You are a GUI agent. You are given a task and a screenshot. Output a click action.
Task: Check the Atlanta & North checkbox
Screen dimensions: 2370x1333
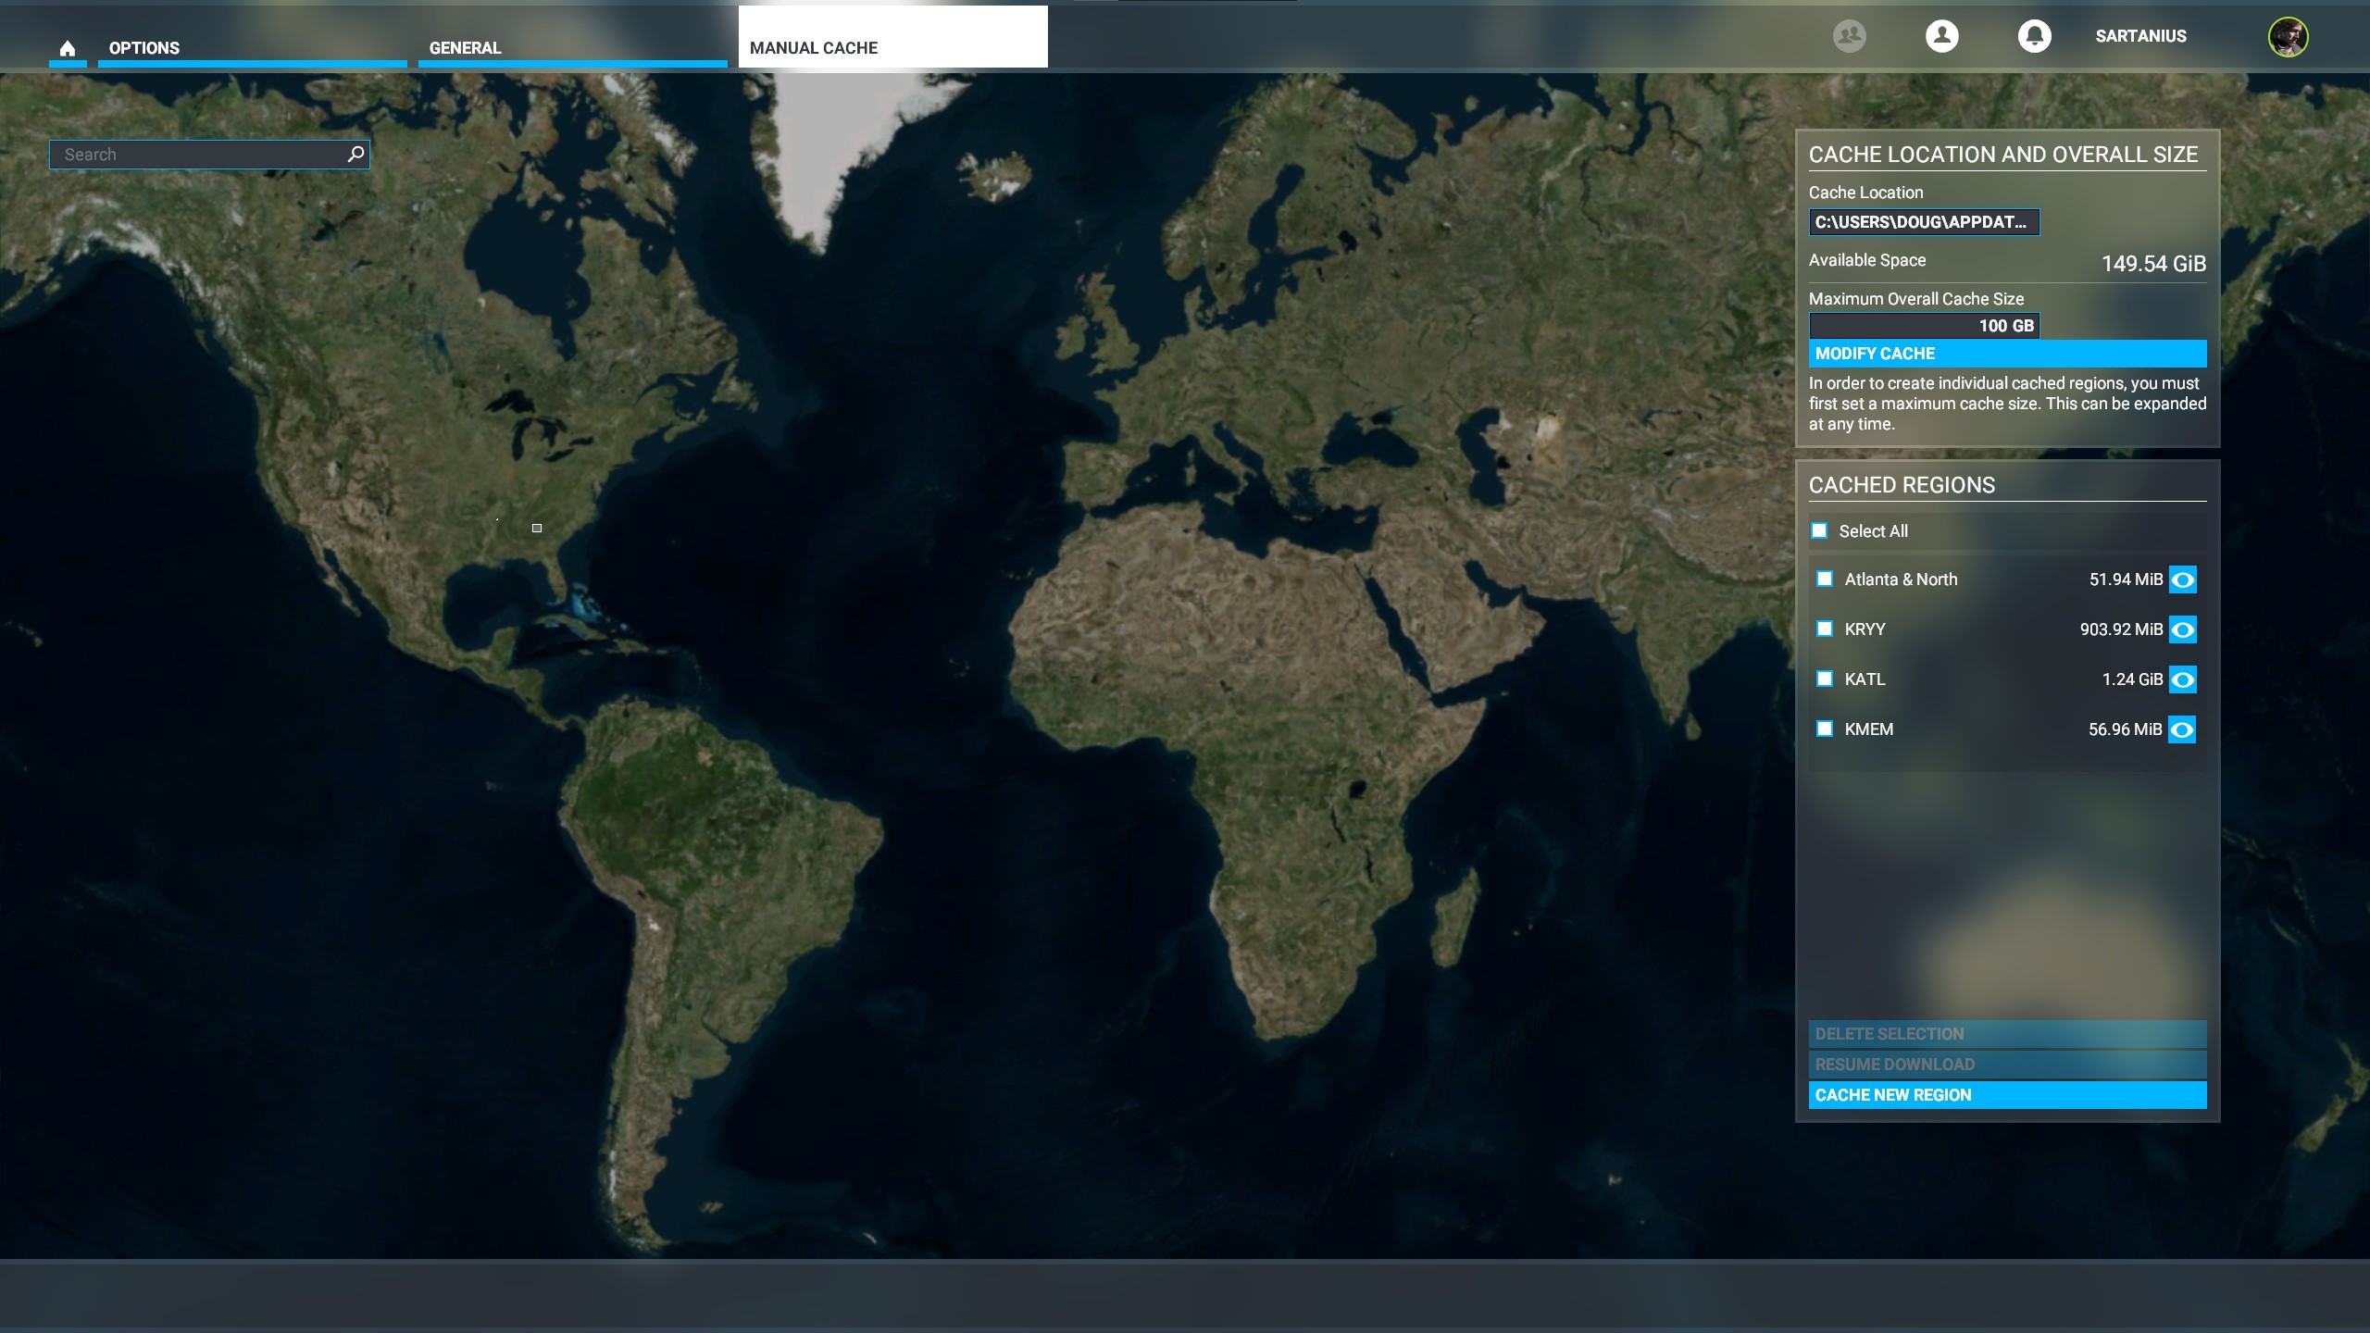point(1825,579)
